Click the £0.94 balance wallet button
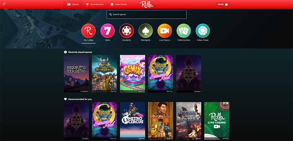Screen dimensions: 293x141 tap(223, 4)
